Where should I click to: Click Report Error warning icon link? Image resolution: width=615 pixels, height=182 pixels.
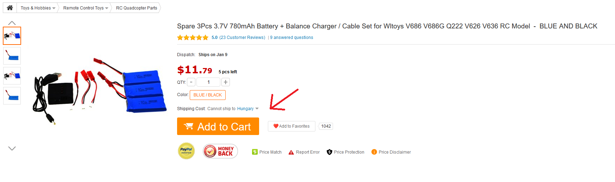coord(304,152)
